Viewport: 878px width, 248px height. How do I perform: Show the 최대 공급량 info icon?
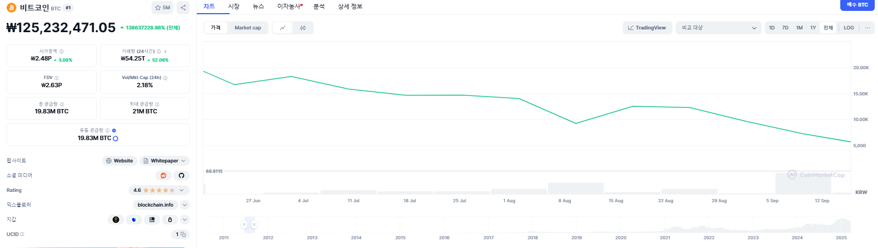(157, 104)
